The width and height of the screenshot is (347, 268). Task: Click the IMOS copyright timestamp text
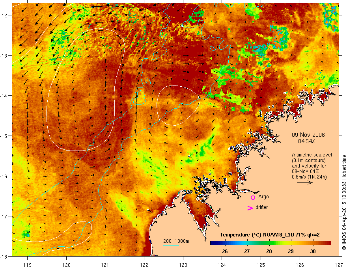pos(344,202)
